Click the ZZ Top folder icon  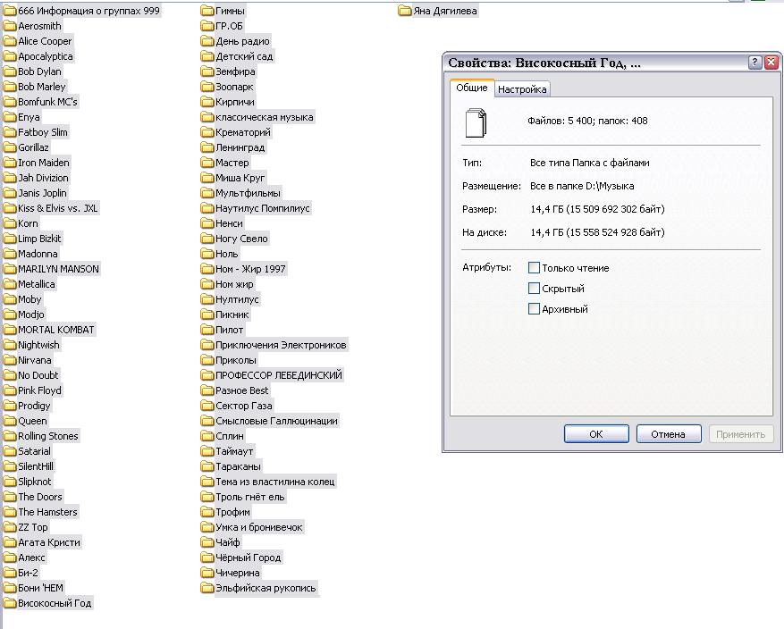point(10,527)
